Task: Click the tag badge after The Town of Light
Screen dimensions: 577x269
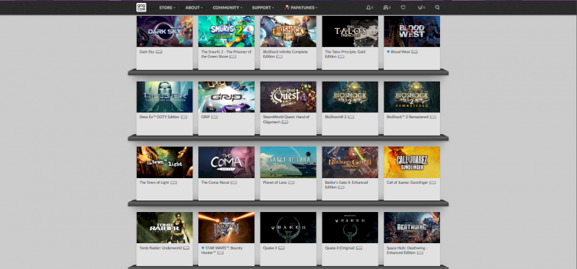Action: coord(173,182)
